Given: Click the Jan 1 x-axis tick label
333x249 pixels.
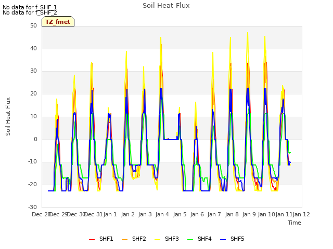Looking at the screenshot, I should click(110, 214).
